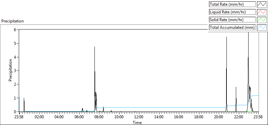Click the Total Accumulated blue plot icon
Viewport: 268px width, 125px height.
262,27
